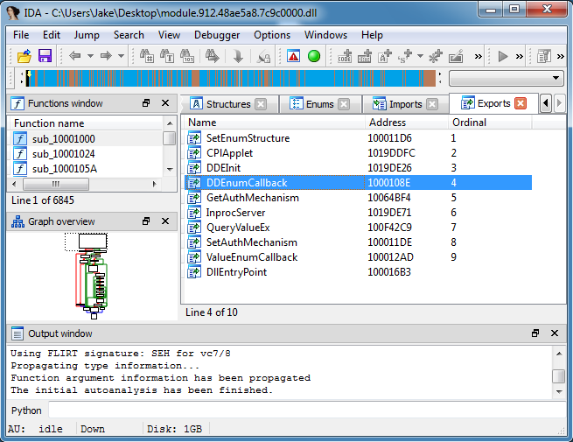This screenshot has height=442, width=573.
Task: Jump back with the left arrow icon
Action: pos(74,56)
